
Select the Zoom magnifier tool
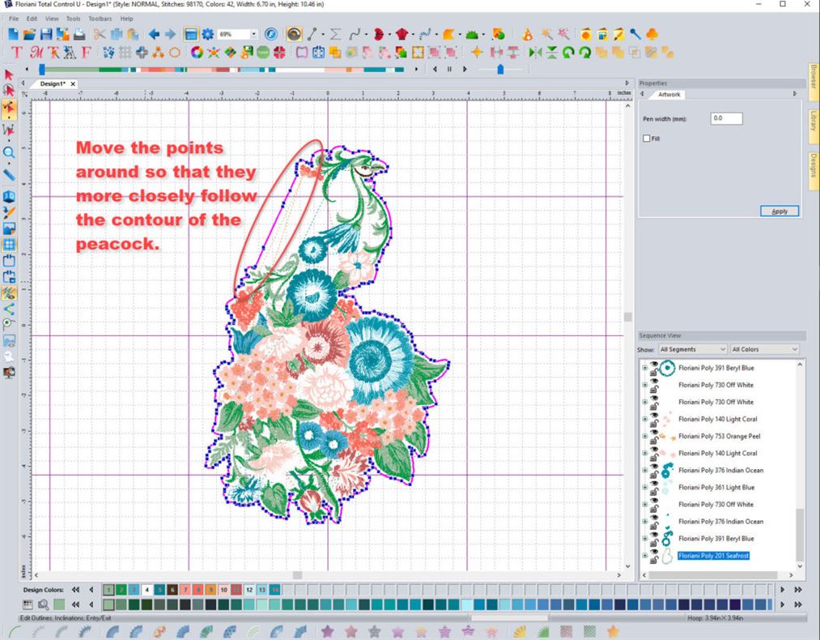(x=10, y=152)
